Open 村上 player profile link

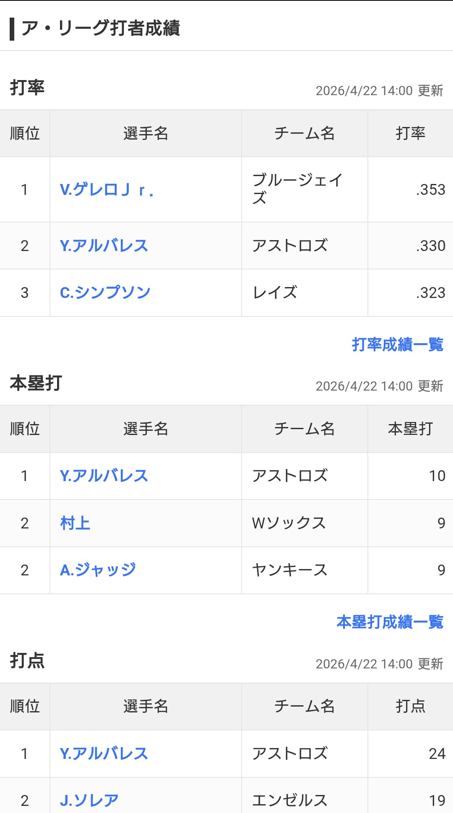tap(75, 523)
